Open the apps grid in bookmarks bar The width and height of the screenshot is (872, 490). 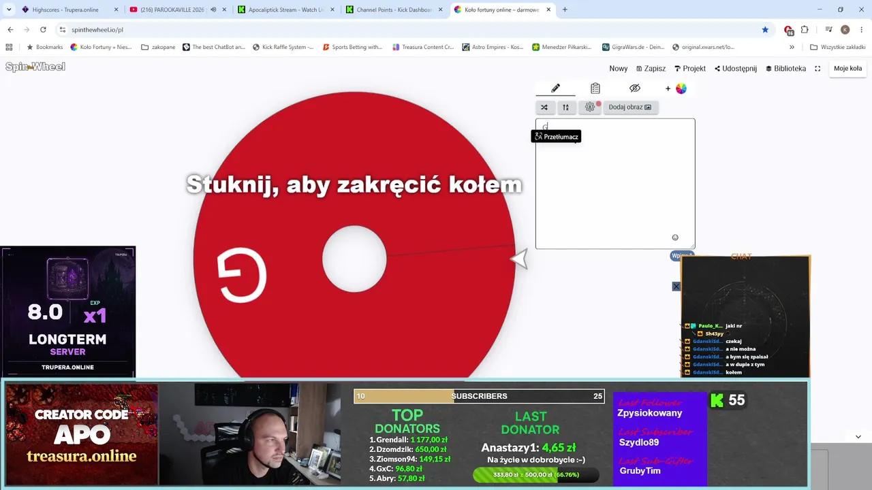coord(9,47)
